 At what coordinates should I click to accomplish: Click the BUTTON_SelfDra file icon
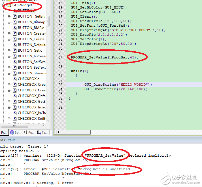[14, 62]
